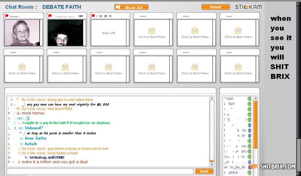The height and width of the screenshot is (176, 301).
Task: Click chat line 'how bout FREE'
Action: click(60, 109)
